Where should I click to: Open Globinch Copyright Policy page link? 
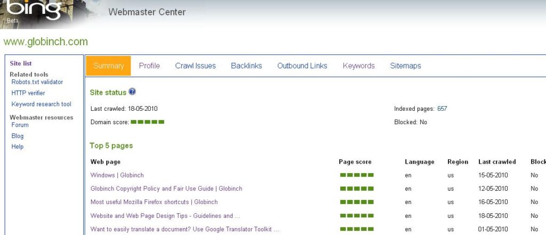166,189
